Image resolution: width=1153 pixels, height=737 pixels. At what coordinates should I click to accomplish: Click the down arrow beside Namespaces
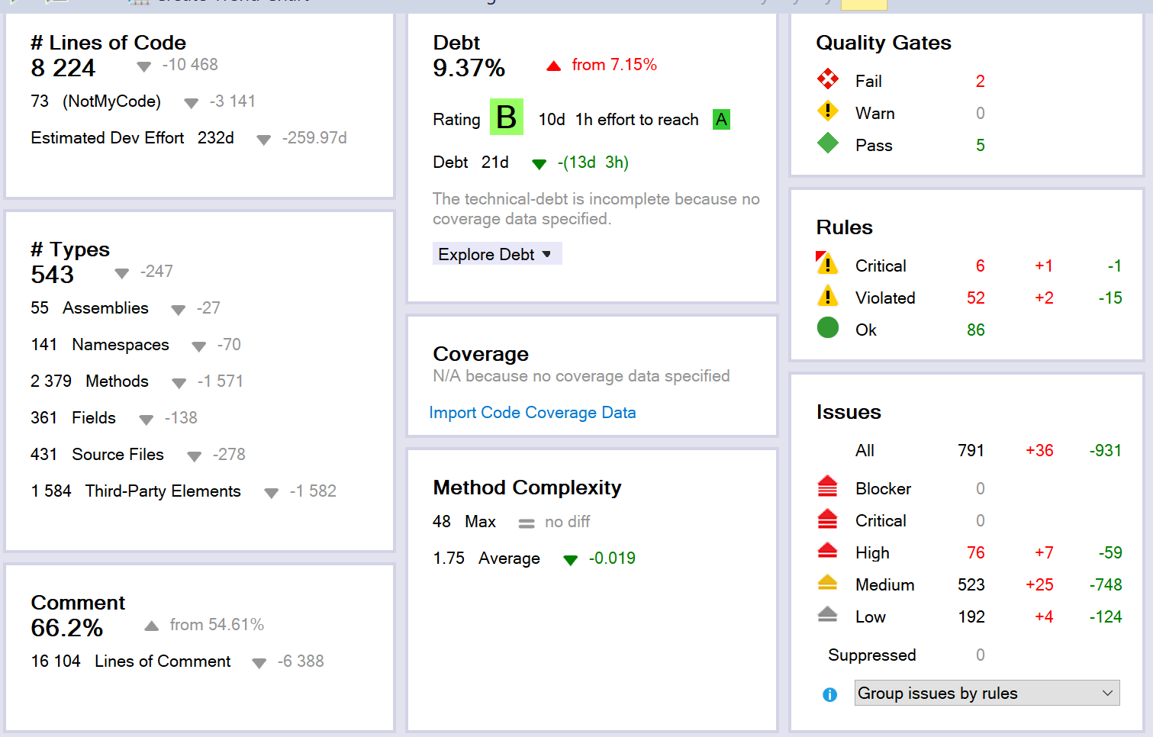(x=198, y=346)
